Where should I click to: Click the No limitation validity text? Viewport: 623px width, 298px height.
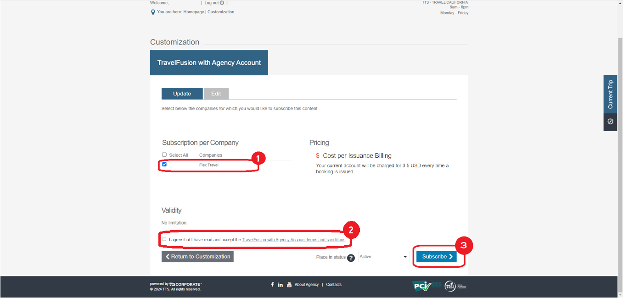[174, 223]
